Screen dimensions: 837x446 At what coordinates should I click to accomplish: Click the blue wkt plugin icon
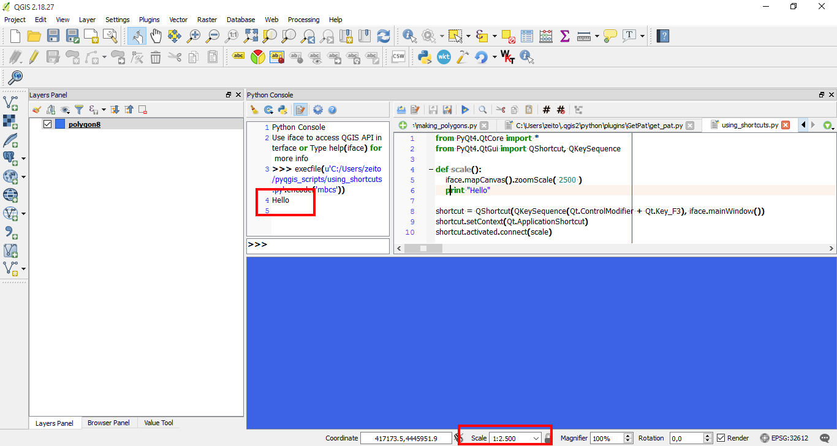pos(443,57)
